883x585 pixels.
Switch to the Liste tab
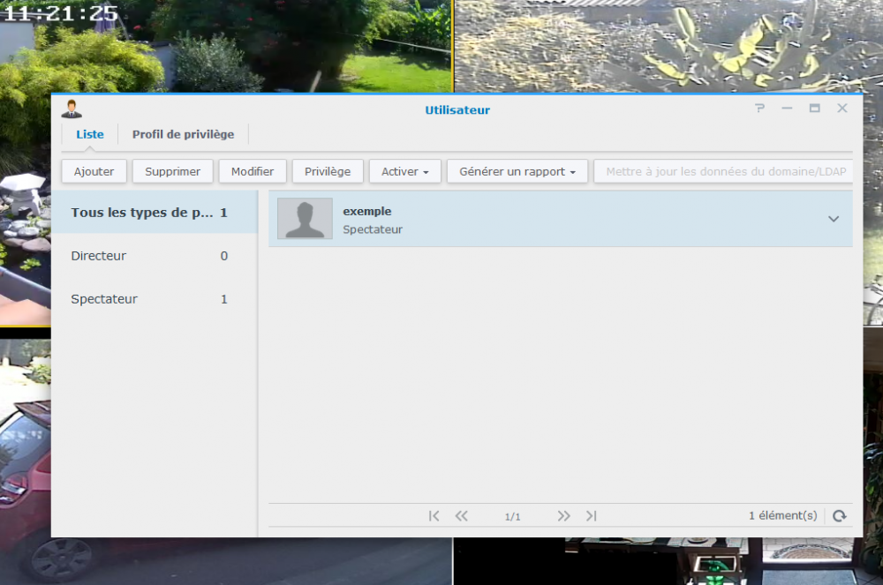pos(90,134)
